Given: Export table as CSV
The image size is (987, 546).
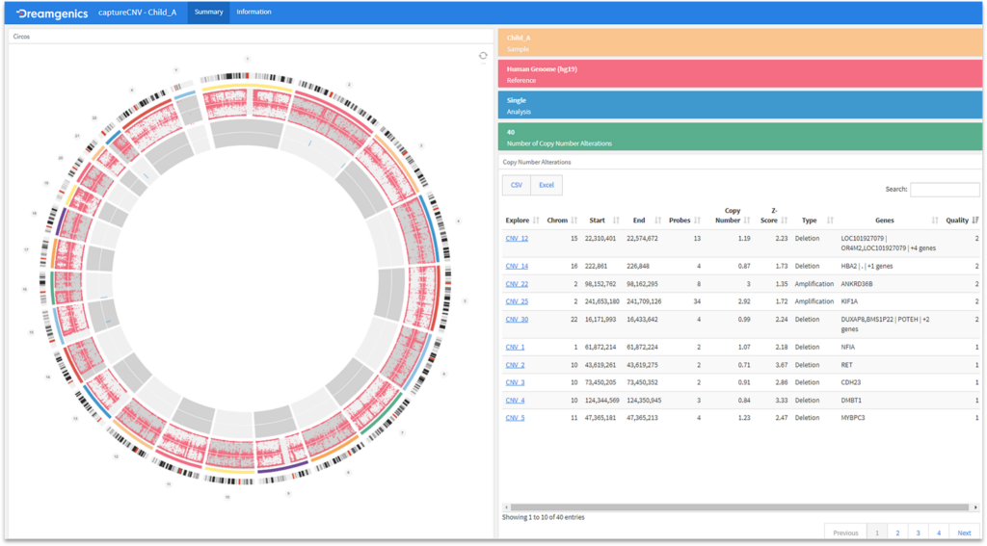Looking at the screenshot, I should click(517, 185).
